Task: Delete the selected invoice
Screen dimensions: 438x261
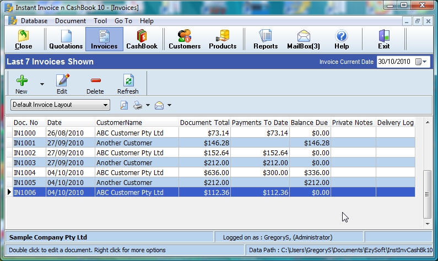Action: pos(95,84)
